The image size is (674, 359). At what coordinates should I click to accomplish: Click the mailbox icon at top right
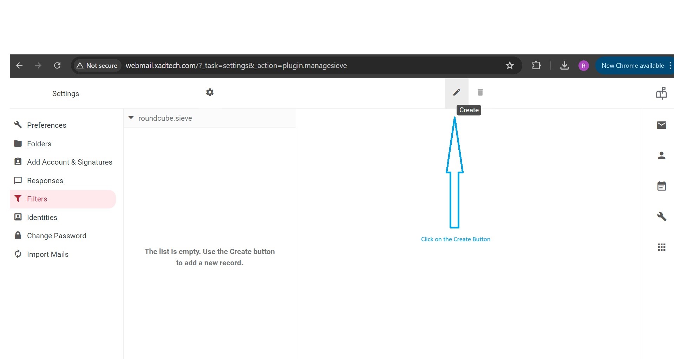(x=661, y=93)
